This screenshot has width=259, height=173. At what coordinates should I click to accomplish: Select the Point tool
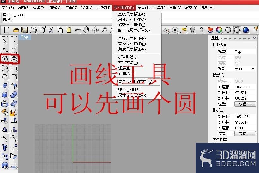14,41
